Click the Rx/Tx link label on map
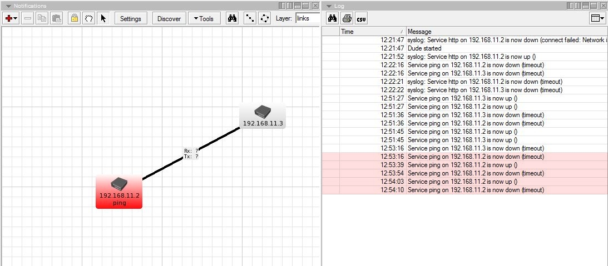The height and width of the screenshot is (266, 608). [191, 153]
